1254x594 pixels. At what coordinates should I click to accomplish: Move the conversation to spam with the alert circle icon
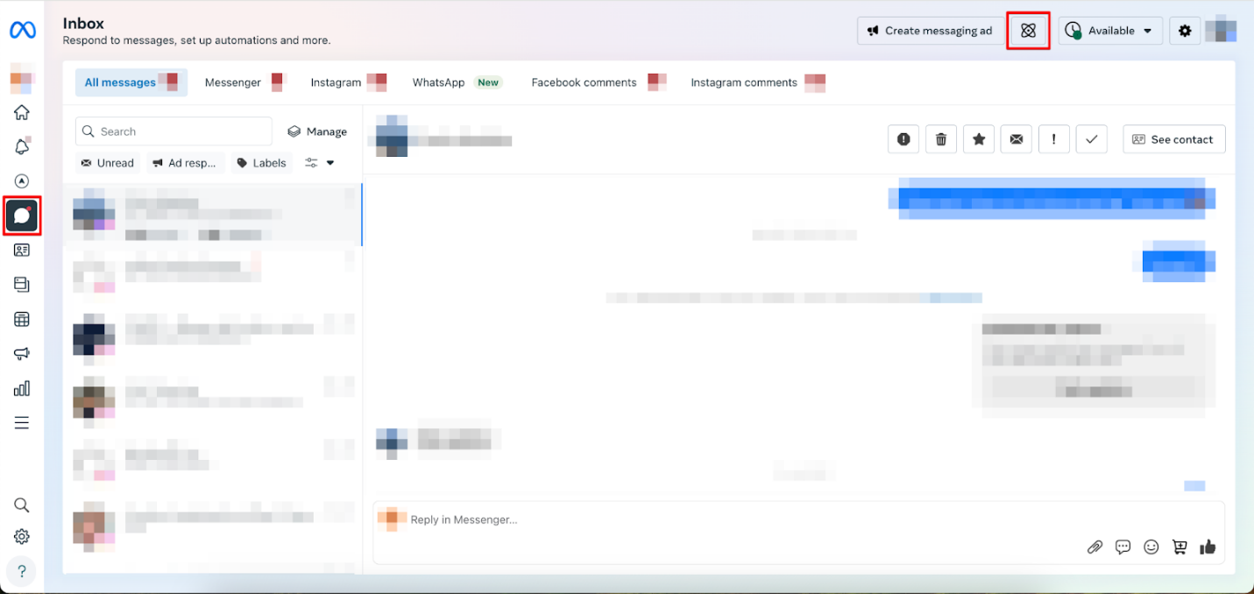[903, 139]
